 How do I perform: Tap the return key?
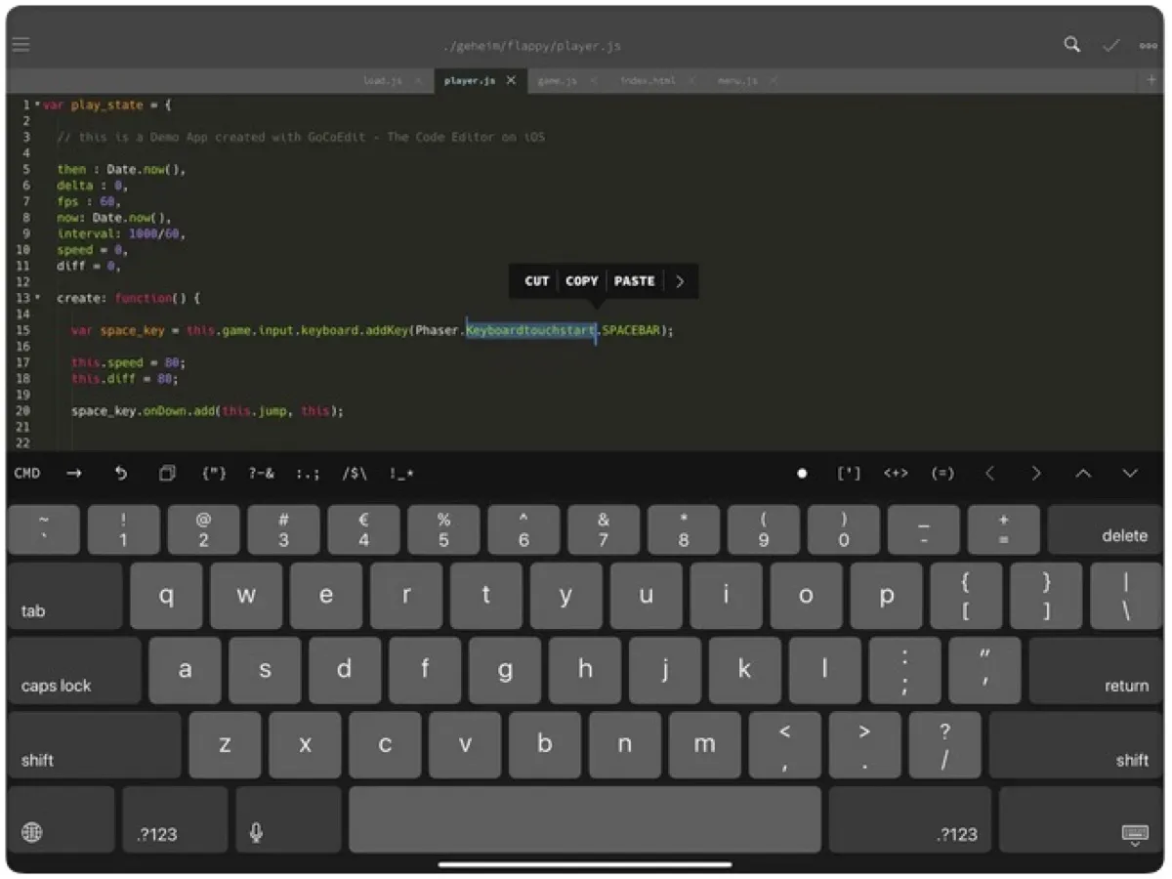tap(1096, 671)
